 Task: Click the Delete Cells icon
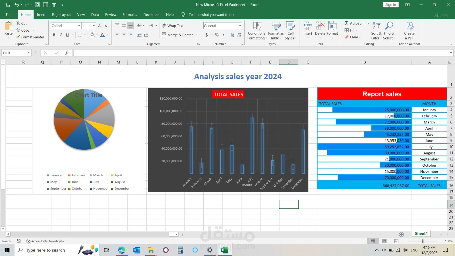320,26
